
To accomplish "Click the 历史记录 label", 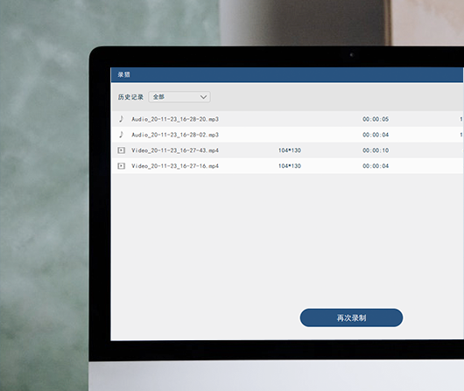I will click(130, 97).
